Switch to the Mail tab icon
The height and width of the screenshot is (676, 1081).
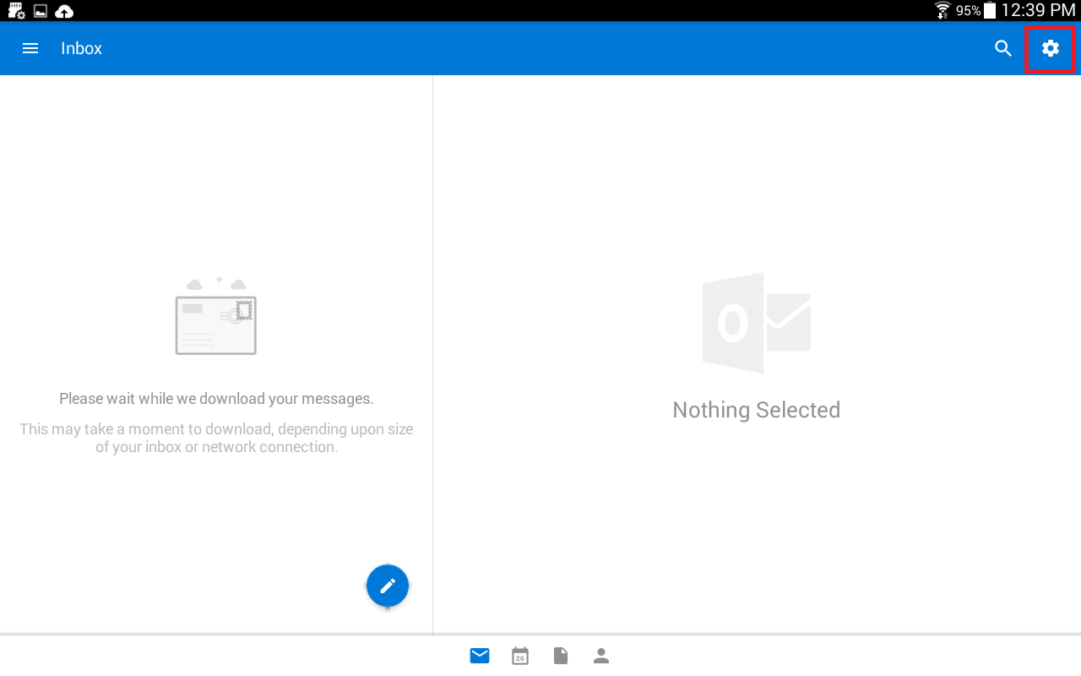(480, 656)
